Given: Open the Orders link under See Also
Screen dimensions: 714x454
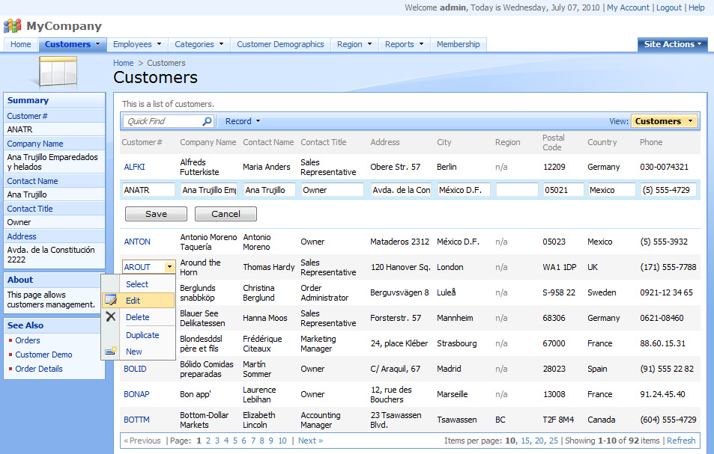Looking at the screenshot, I should (x=28, y=340).
